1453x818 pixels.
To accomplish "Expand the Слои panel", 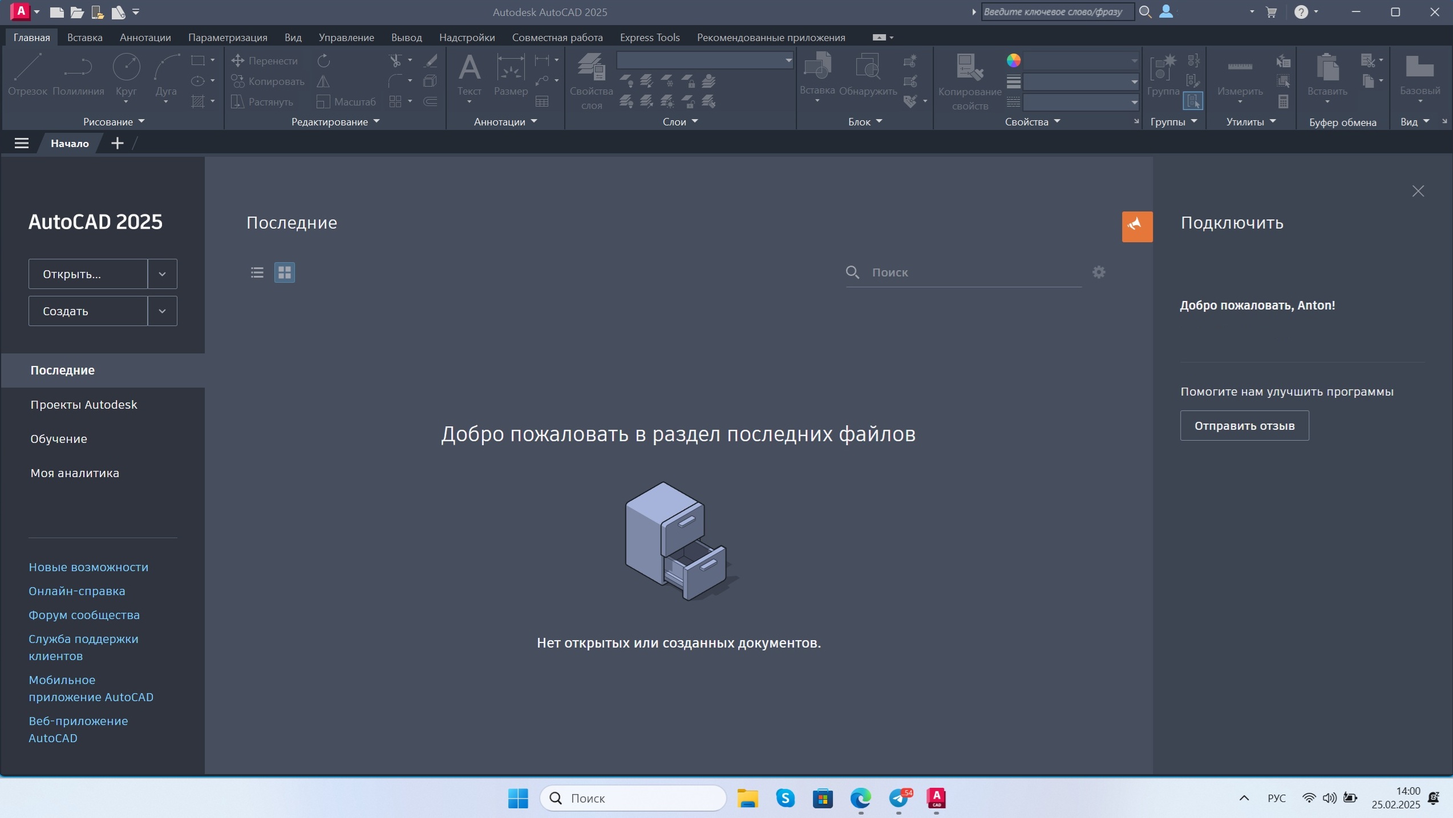I will (x=680, y=121).
